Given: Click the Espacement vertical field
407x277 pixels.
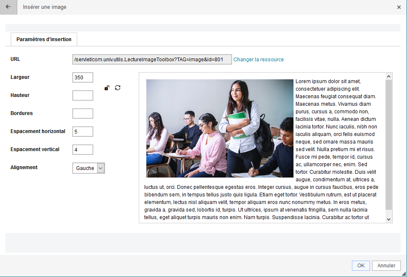Looking at the screenshot, I should tap(83, 149).
